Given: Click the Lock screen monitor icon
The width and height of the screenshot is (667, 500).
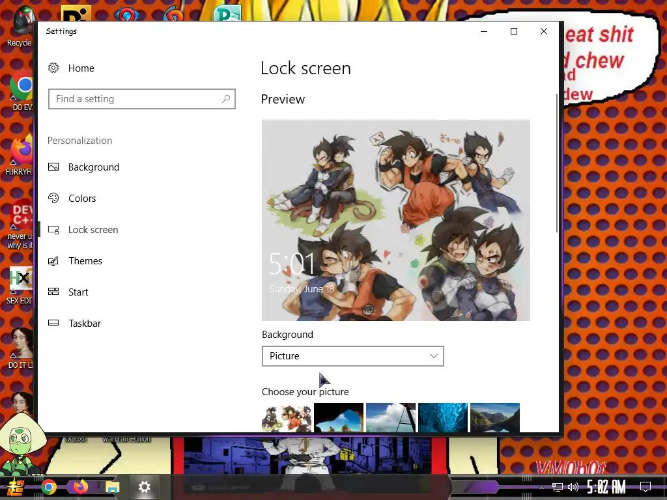Looking at the screenshot, I should click(53, 230).
